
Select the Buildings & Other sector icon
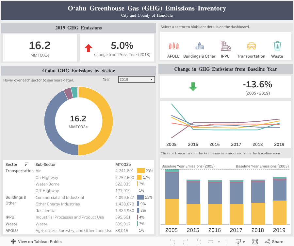199,46
